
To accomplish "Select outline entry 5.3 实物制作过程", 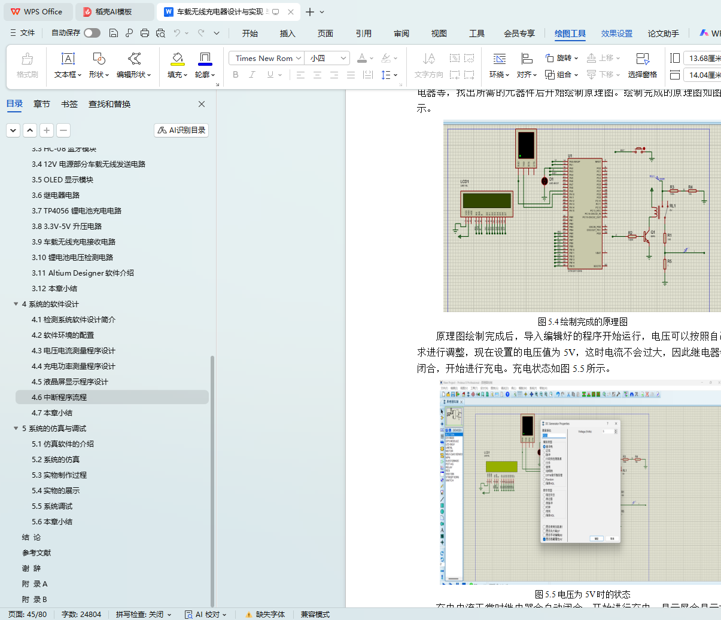I will pyautogui.click(x=59, y=475).
